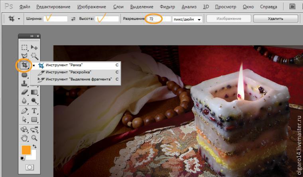Select the Move tool
This screenshot has width=303, height=177.
pyautogui.click(x=34, y=48)
